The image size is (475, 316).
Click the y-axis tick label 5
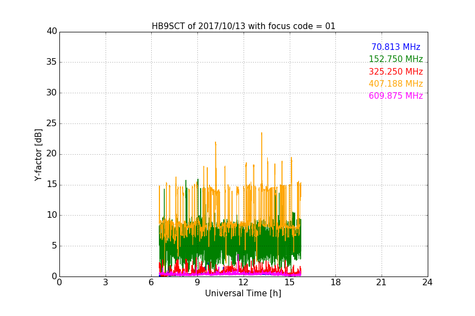point(54,246)
